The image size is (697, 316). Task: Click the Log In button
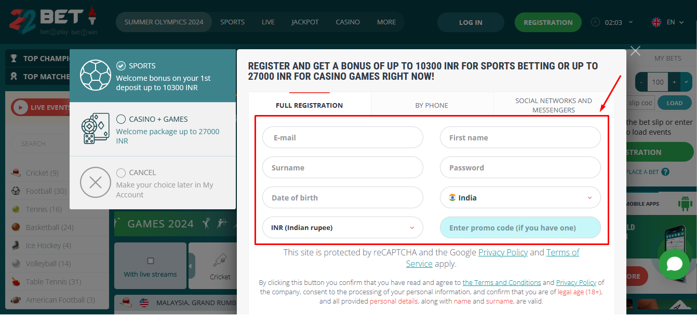471,23
